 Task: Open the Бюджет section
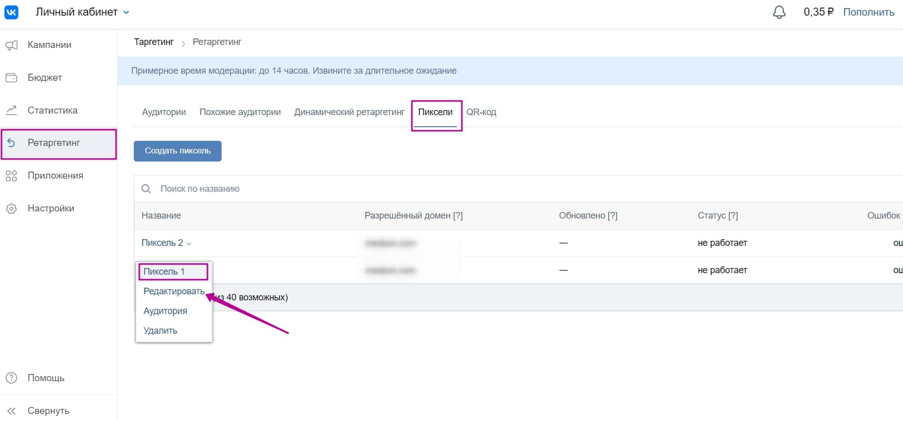45,78
